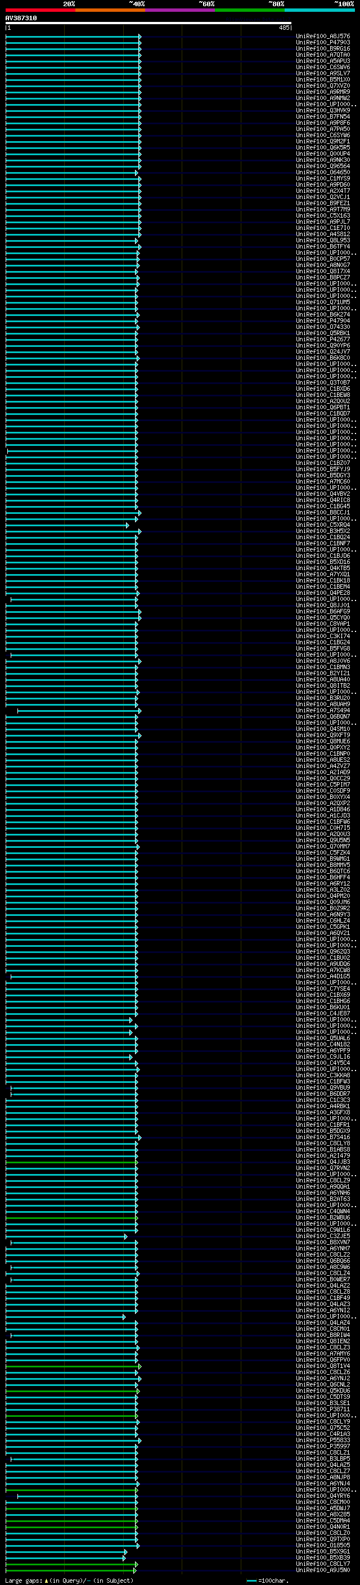Image resolution: width=360 pixels, height=1585 pixels.
Task: Select hit label UniRef100_A9P8F6
Action: (323, 123)
